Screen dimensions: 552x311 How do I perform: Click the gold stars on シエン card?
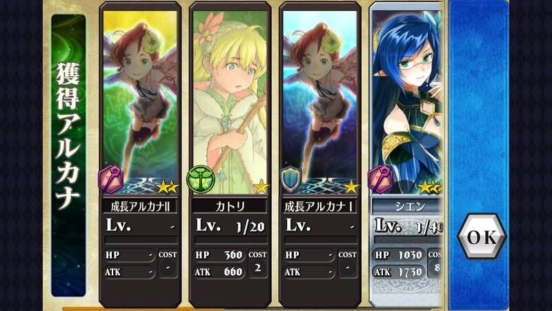(430, 187)
